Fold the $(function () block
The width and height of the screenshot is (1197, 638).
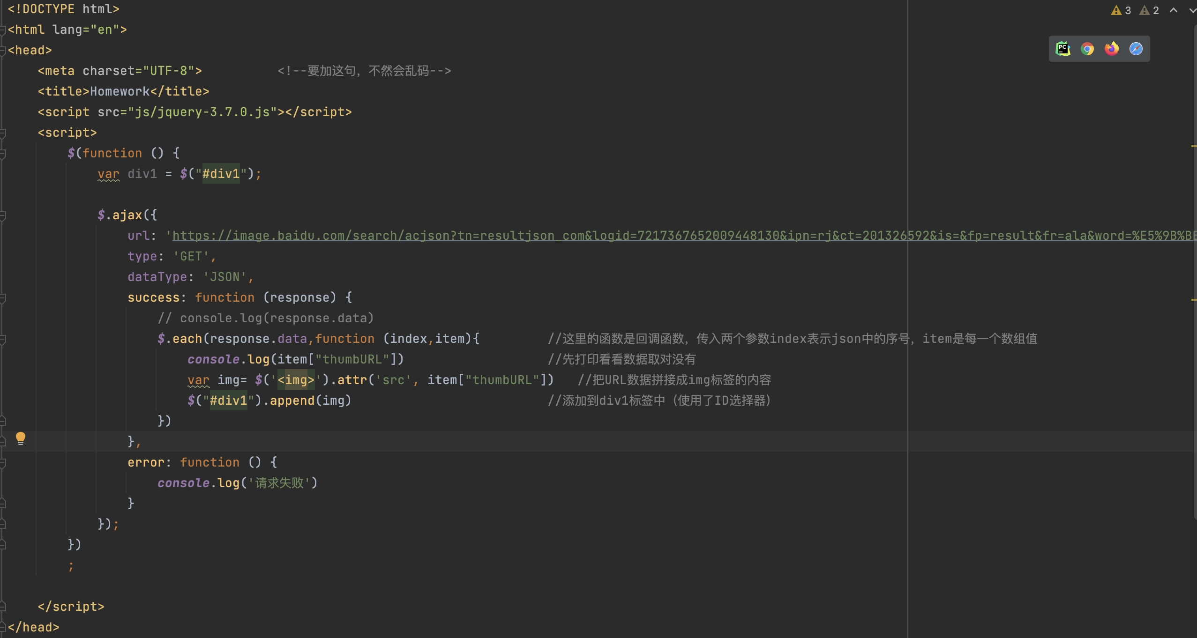3,154
